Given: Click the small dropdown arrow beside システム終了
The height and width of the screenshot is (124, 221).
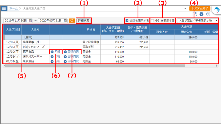Looking at the screenshot, I should (185, 9).
